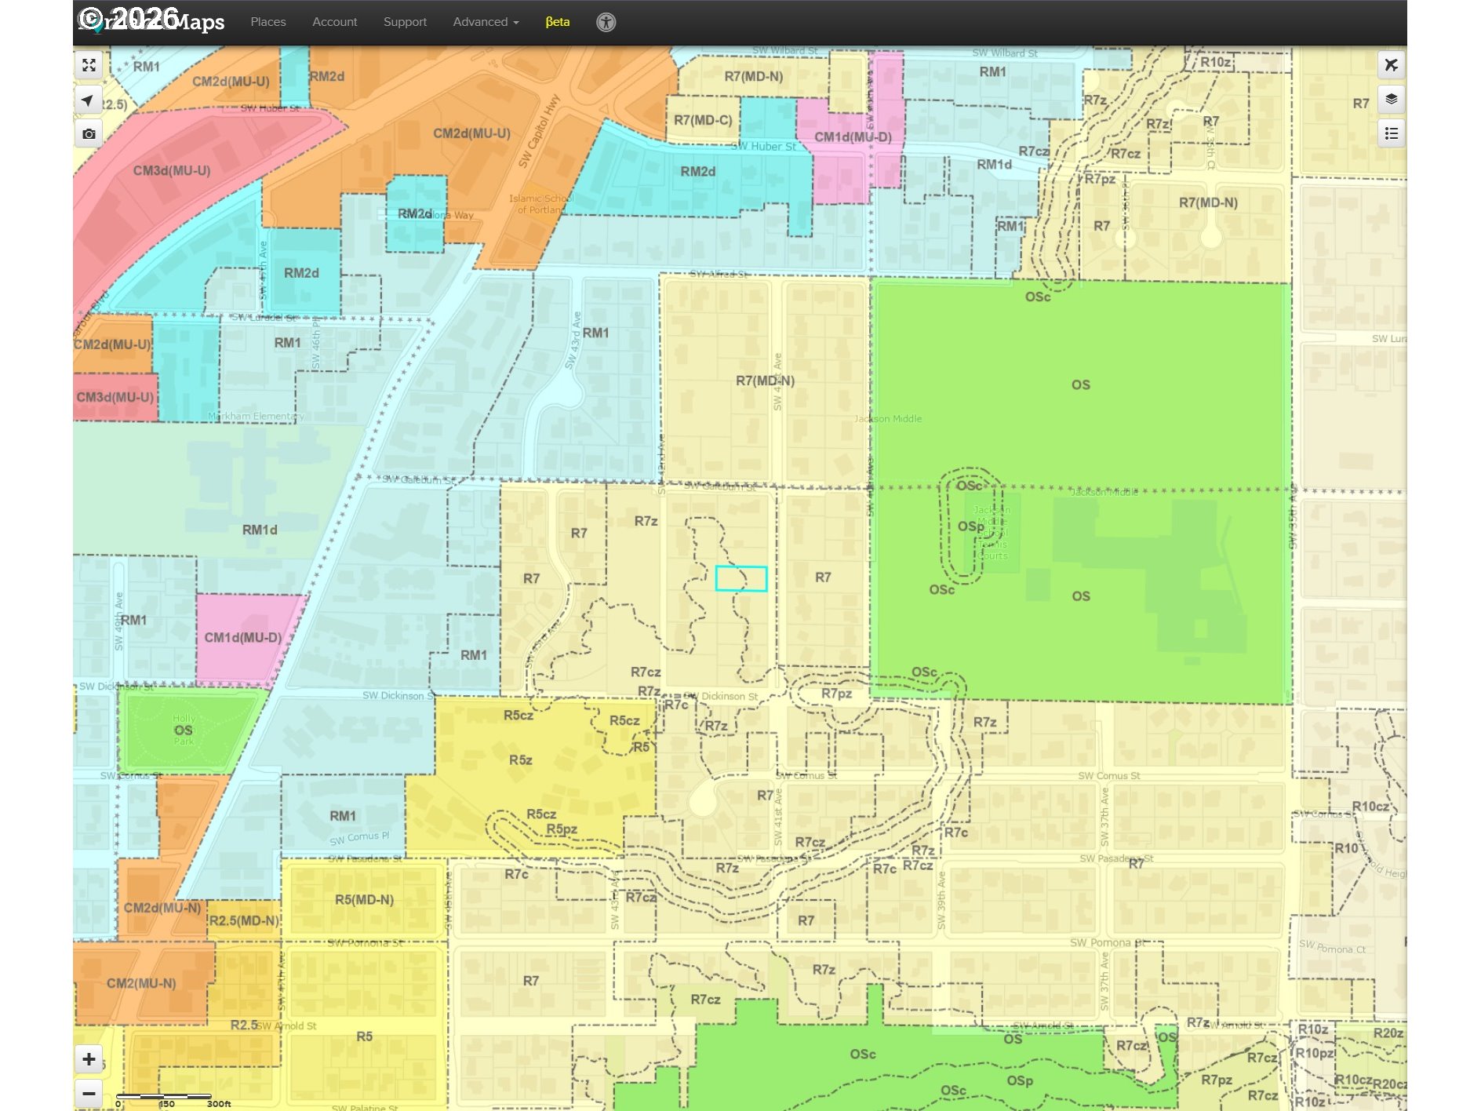Click the CM2(MU-N) zone label
1481x1111 pixels.
141,983
